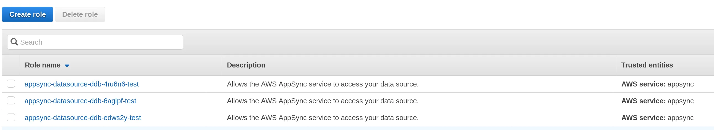Viewport: 714px width, 130px height.
Task: Click the Create role button
Action: coord(27,14)
